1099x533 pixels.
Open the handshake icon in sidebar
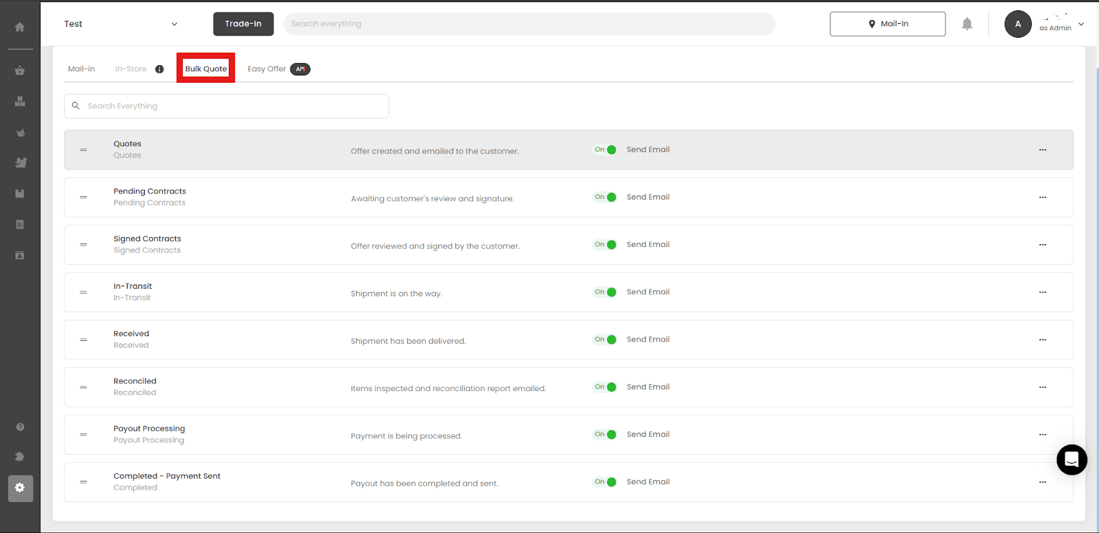pos(20,132)
